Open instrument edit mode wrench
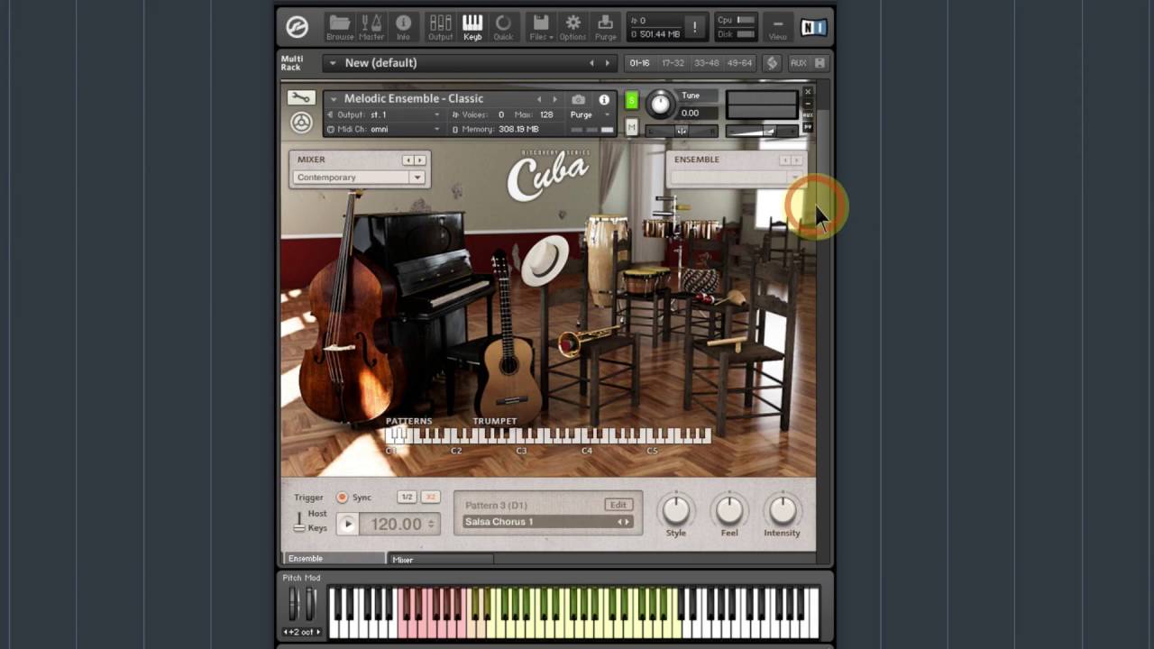This screenshot has width=1154, height=649. click(300, 98)
